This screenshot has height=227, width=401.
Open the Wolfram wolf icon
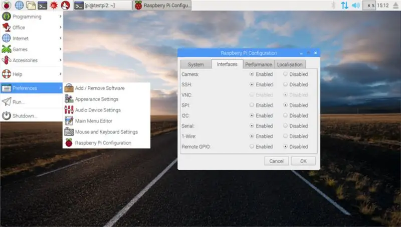[66, 5]
